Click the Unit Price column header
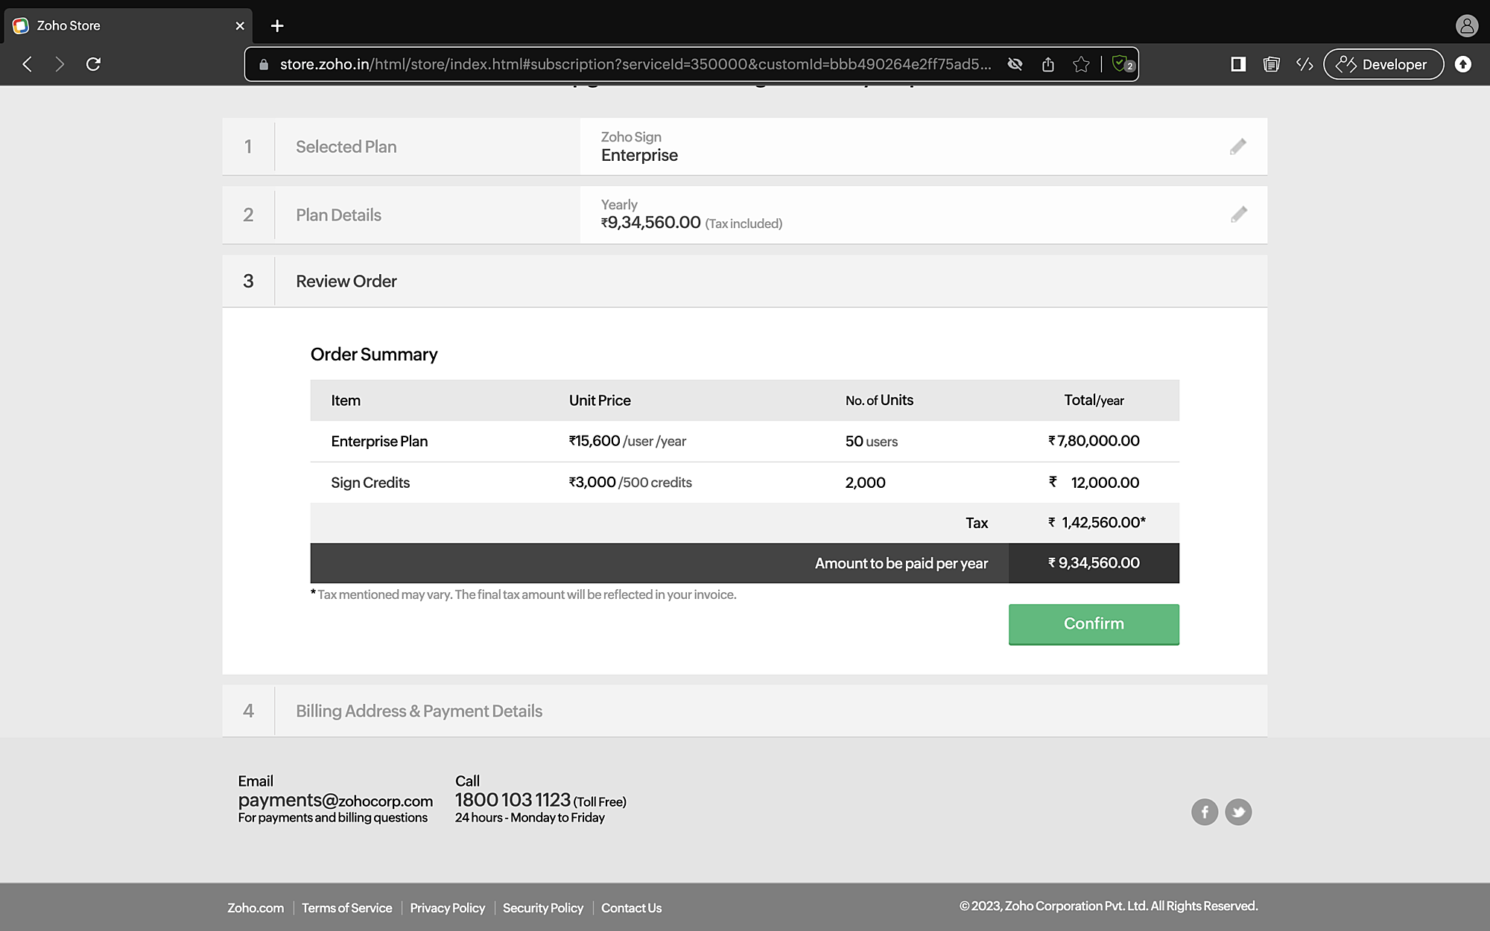1490x931 pixels. point(600,401)
